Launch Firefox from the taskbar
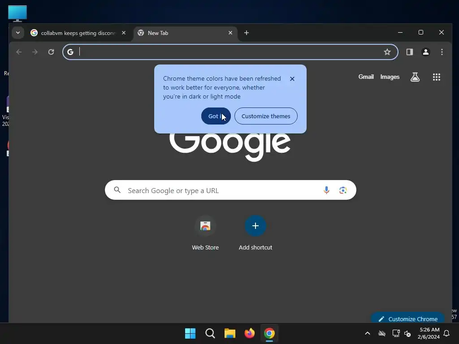 (249, 333)
